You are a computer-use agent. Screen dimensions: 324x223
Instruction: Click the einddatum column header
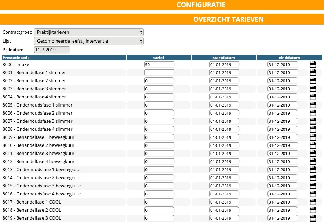(290, 58)
